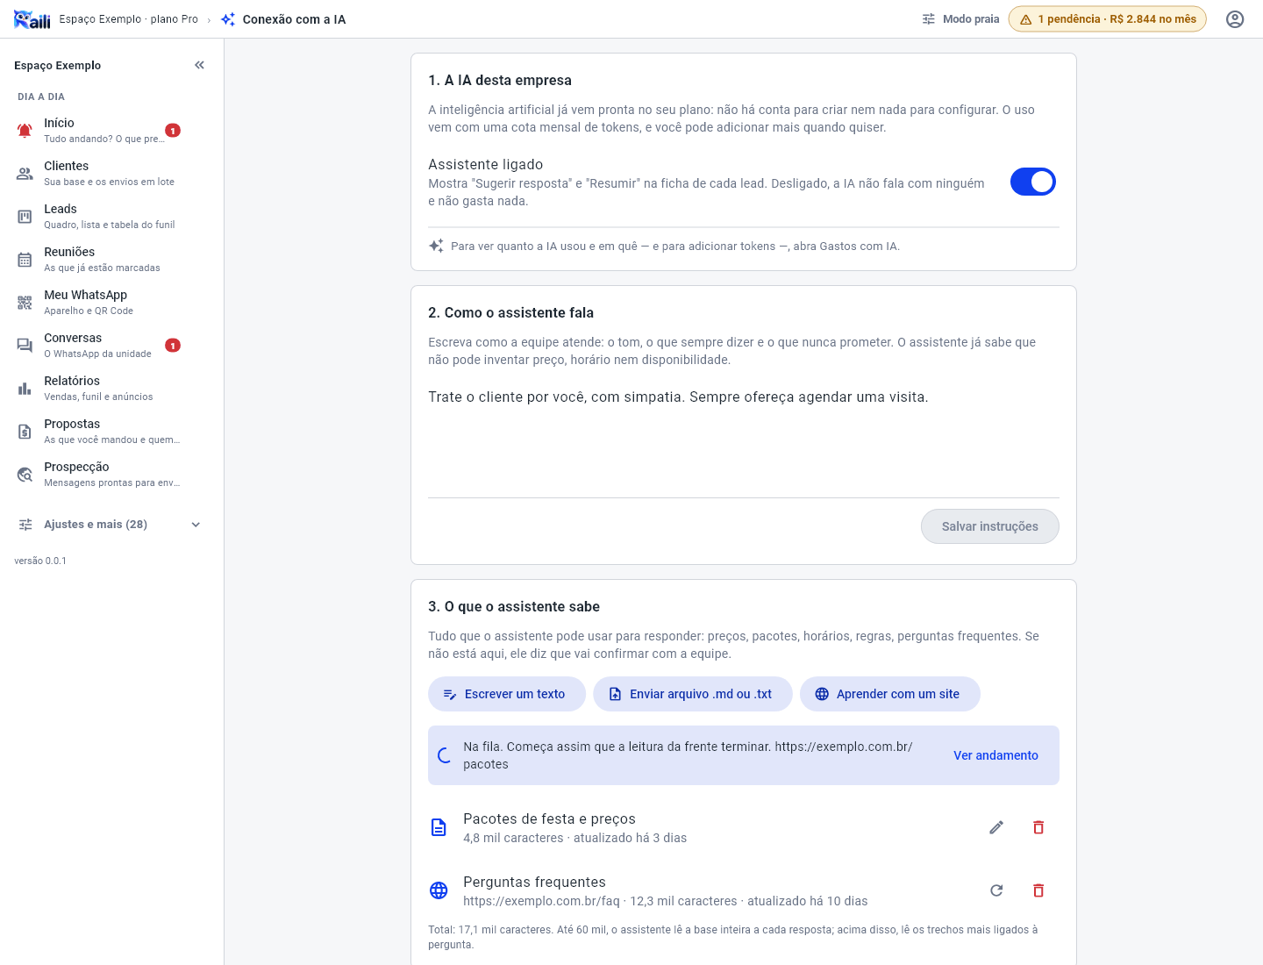
Task: Click the Conexão com a IA page title
Action: pos(294,19)
